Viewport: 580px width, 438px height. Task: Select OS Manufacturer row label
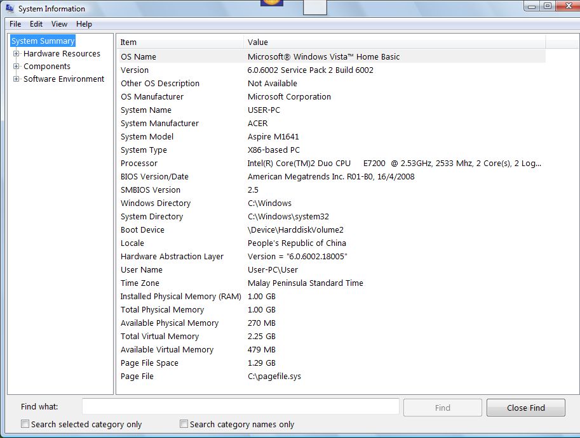(x=152, y=97)
